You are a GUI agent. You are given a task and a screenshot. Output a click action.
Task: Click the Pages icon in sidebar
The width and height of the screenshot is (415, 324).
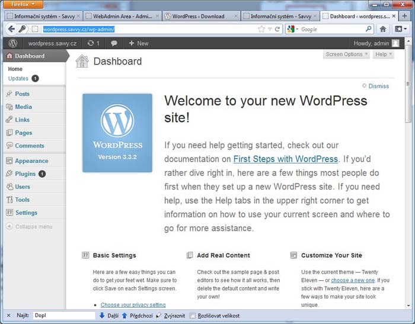pyautogui.click(x=9, y=133)
